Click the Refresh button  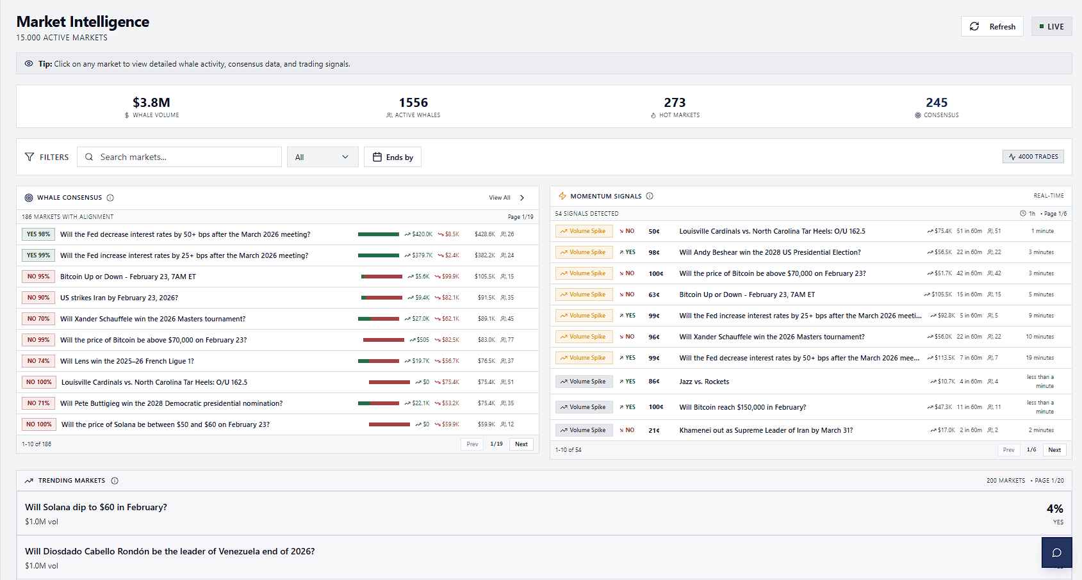coord(992,26)
